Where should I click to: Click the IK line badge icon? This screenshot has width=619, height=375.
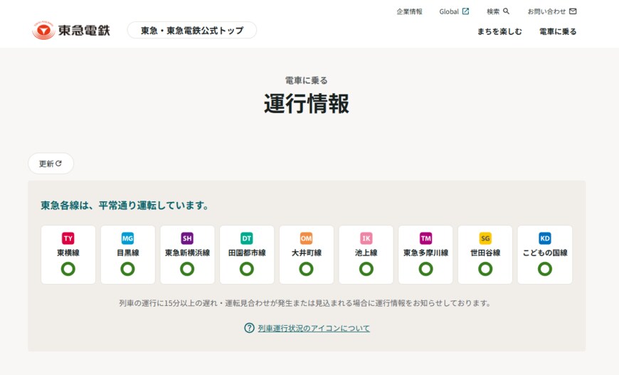366,238
